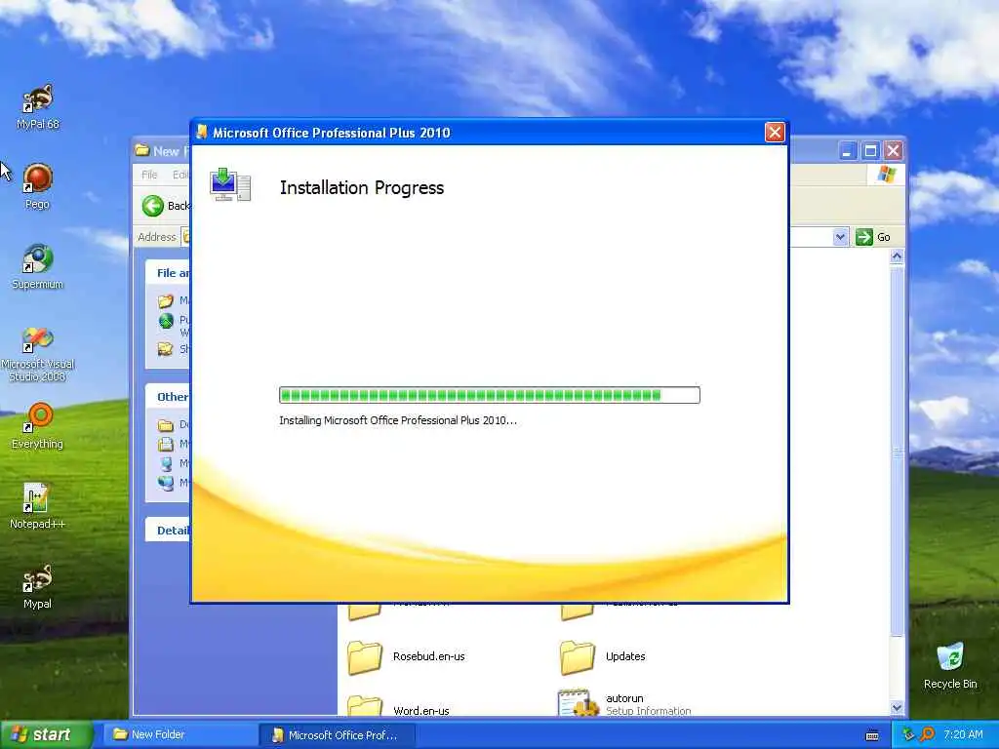Viewport: 999px width, 749px height.
Task: Close the Office Professional Plus installer window
Action: coord(775,132)
